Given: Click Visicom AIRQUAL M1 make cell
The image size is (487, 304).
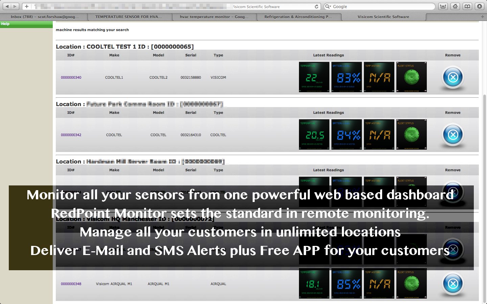Looking at the screenshot, I should (114, 284).
